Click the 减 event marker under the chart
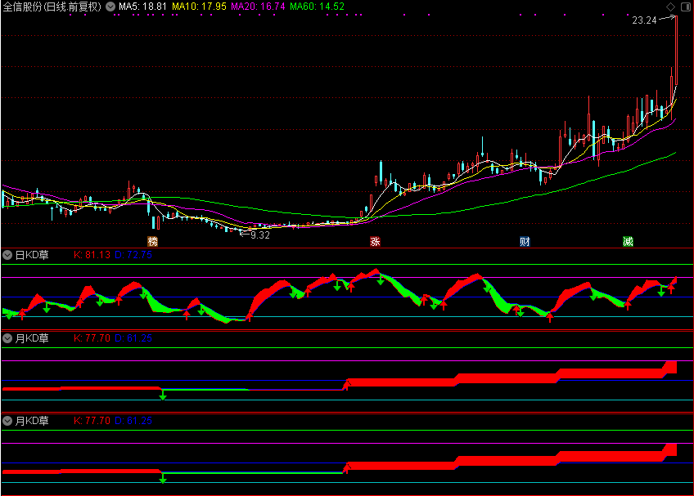694x496 pixels. (x=628, y=241)
